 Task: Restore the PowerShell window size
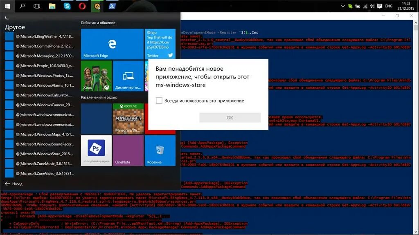[397, 16]
